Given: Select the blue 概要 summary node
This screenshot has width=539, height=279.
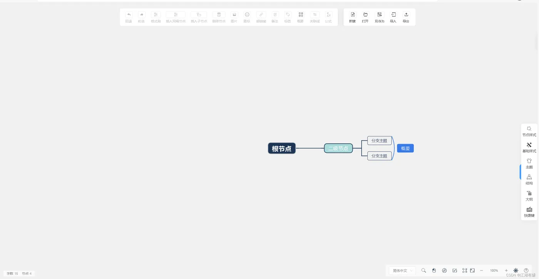Looking at the screenshot, I should click(405, 148).
